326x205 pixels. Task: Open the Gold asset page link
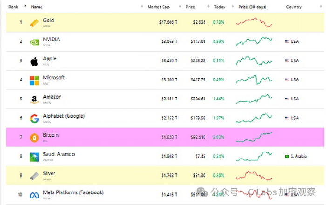click(48, 20)
